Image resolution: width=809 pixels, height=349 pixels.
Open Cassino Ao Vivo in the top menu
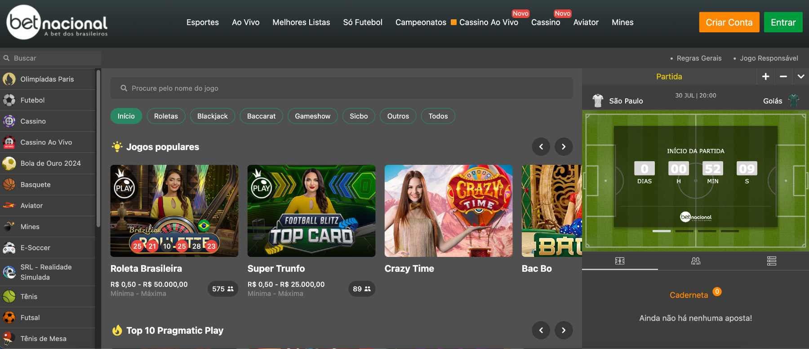pyautogui.click(x=489, y=22)
